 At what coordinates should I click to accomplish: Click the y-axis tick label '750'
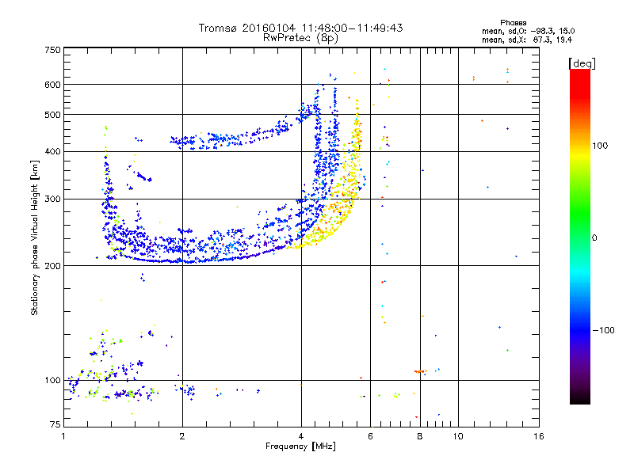[x=52, y=50]
